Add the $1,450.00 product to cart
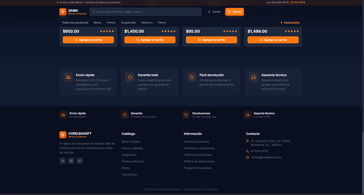This screenshot has height=195, width=364. click(x=150, y=40)
